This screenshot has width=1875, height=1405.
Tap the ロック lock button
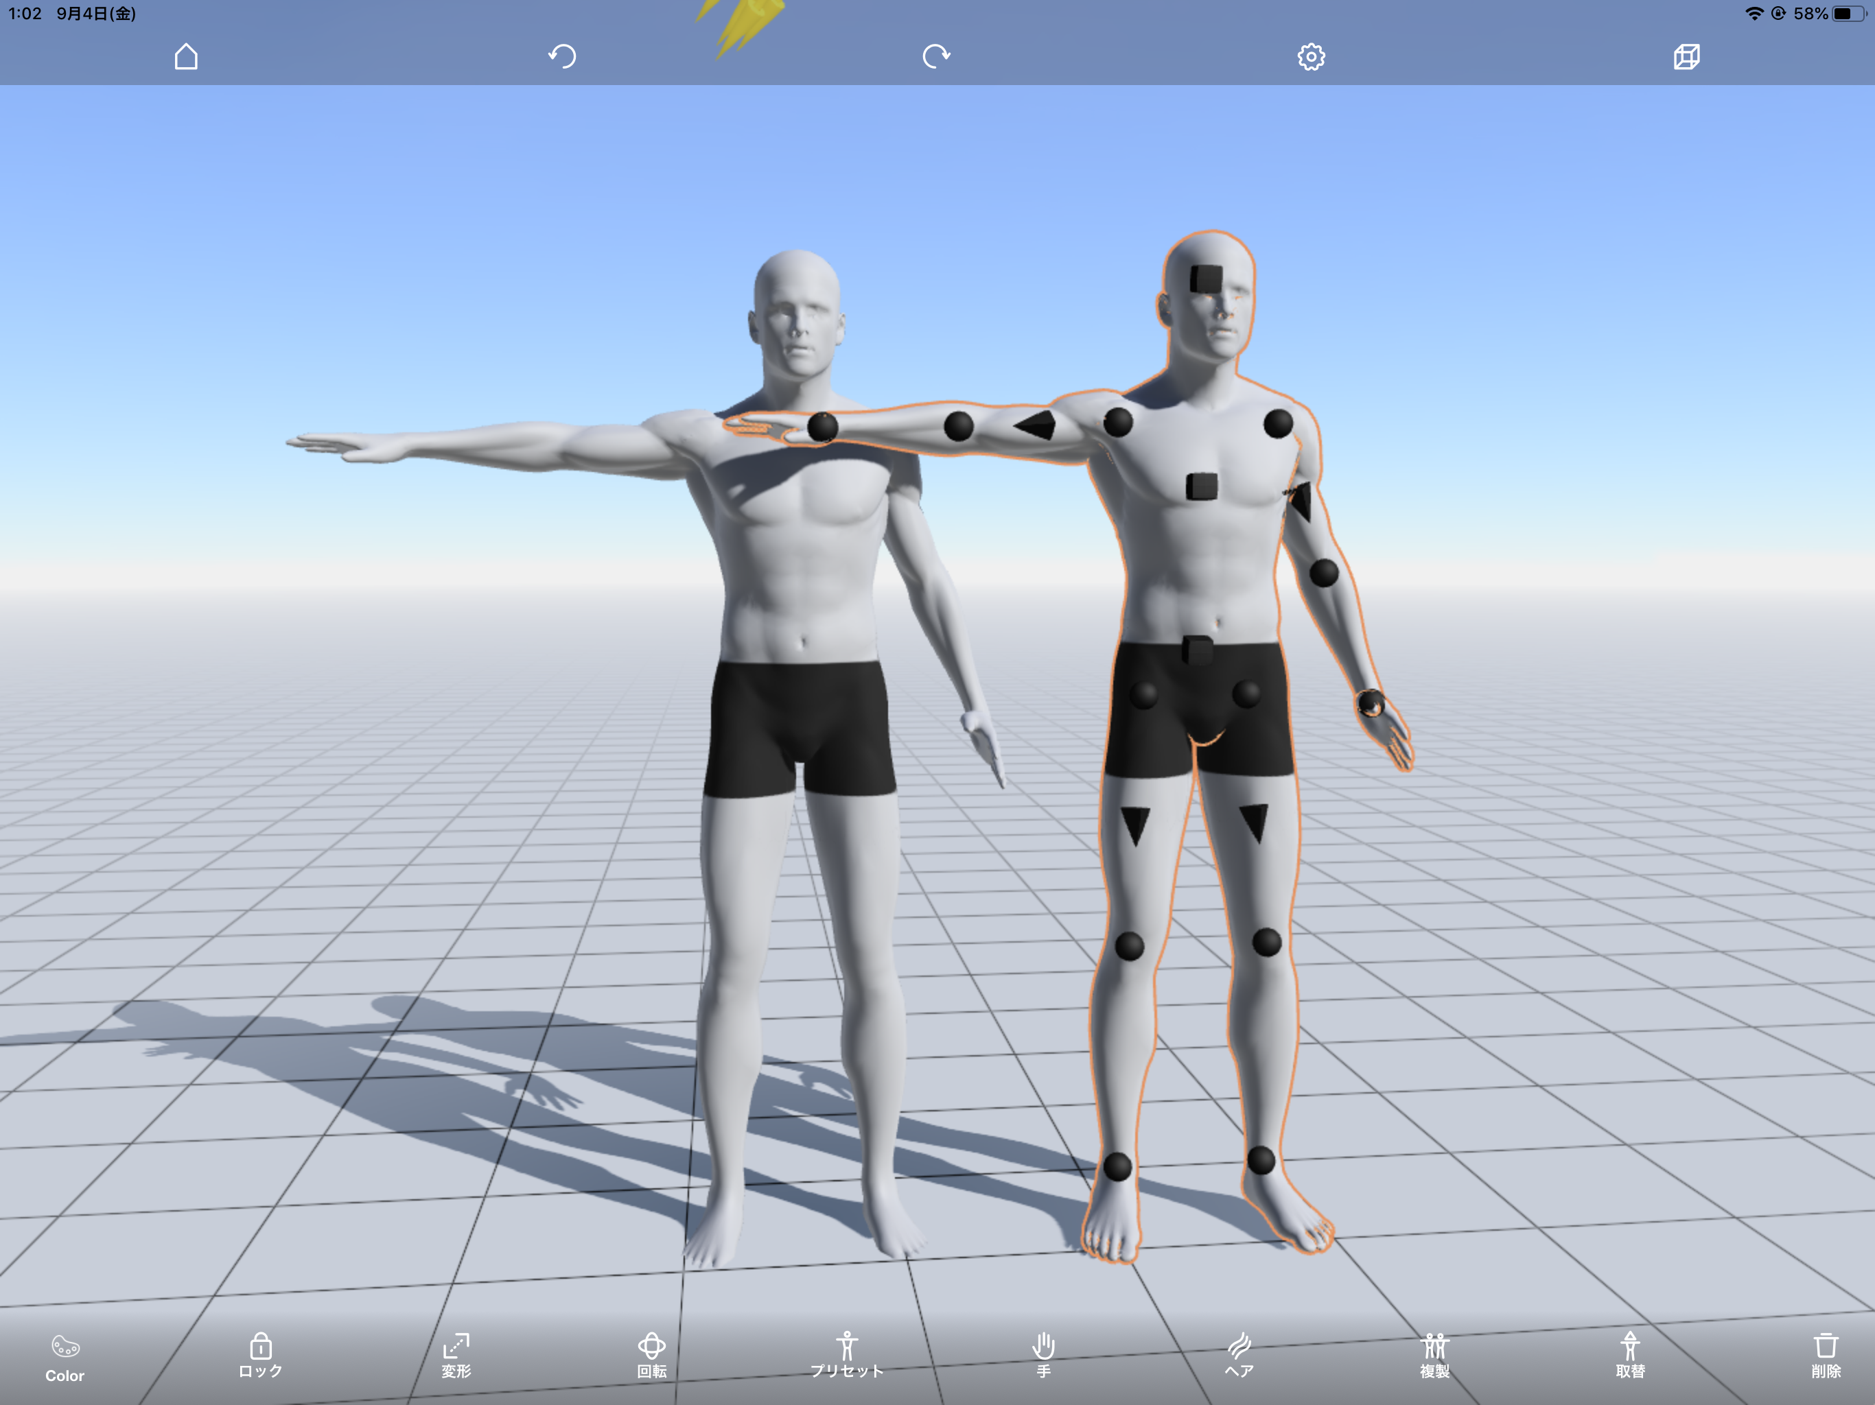tap(260, 1355)
